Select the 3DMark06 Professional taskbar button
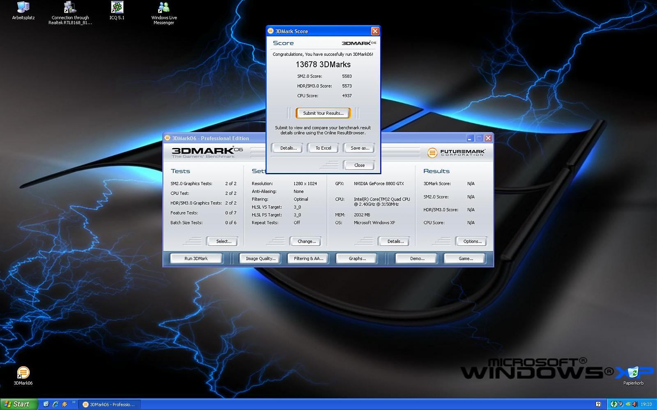This screenshot has width=657, height=410. pyautogui.click(x=109, y=405)
